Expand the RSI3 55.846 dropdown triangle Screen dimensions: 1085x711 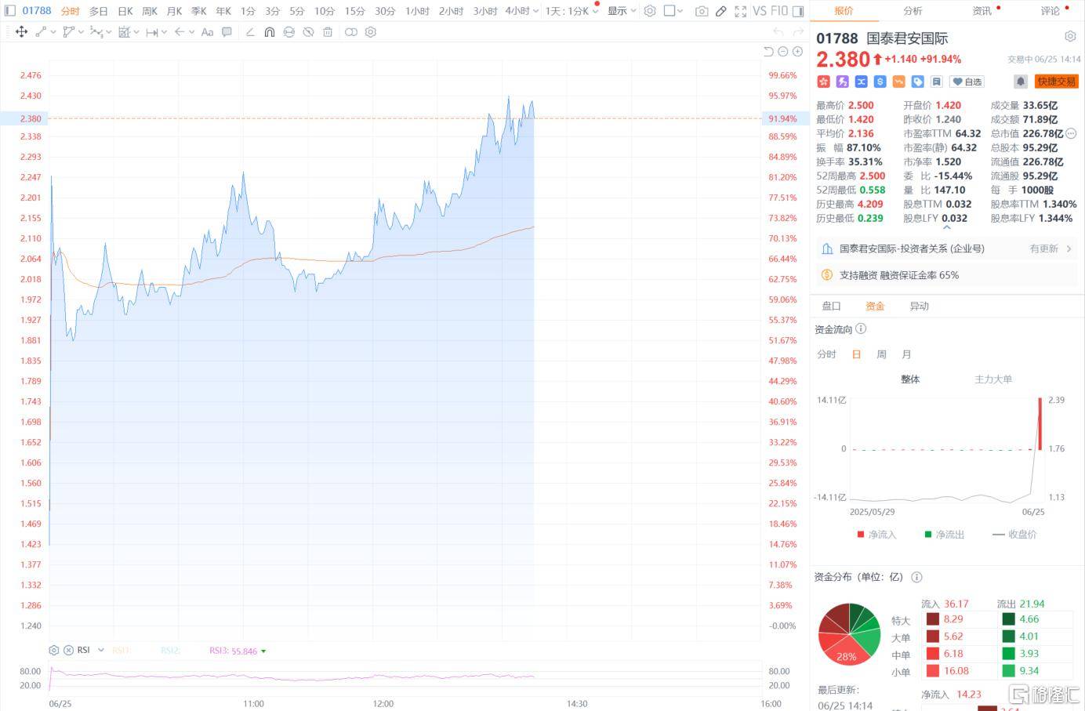pos(263,651)
